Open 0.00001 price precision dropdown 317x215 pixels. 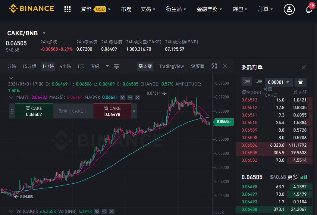pyautogui.click(x=279, y=82)
